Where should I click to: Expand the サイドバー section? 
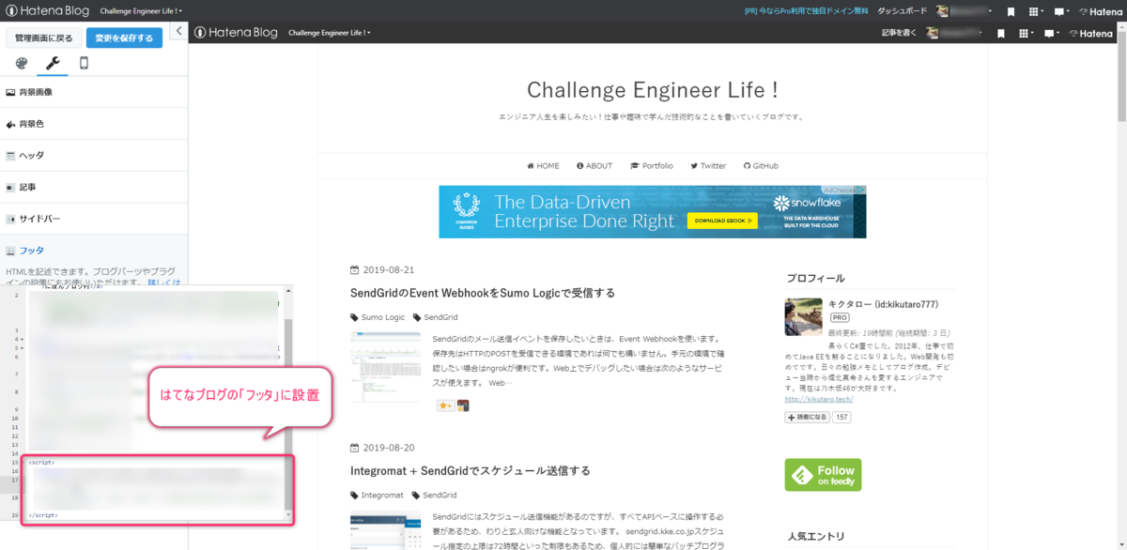pos(94,219)
